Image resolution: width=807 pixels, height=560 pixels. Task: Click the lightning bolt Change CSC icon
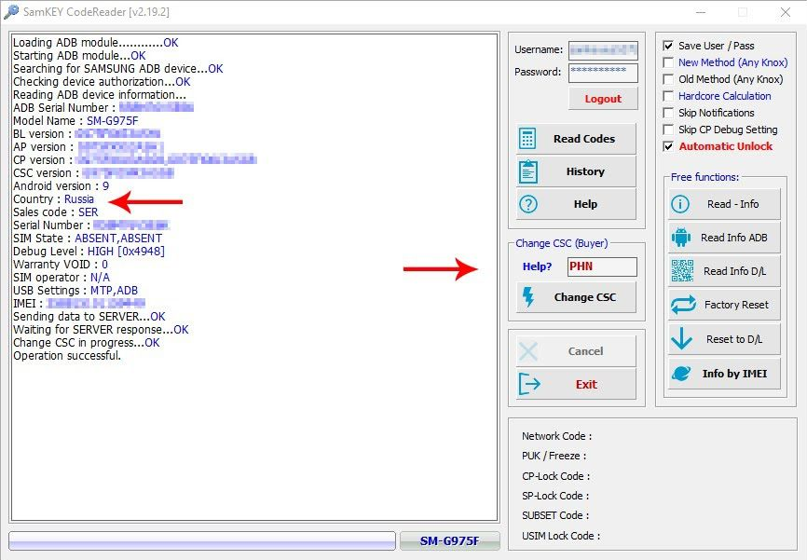pos(528,297)
